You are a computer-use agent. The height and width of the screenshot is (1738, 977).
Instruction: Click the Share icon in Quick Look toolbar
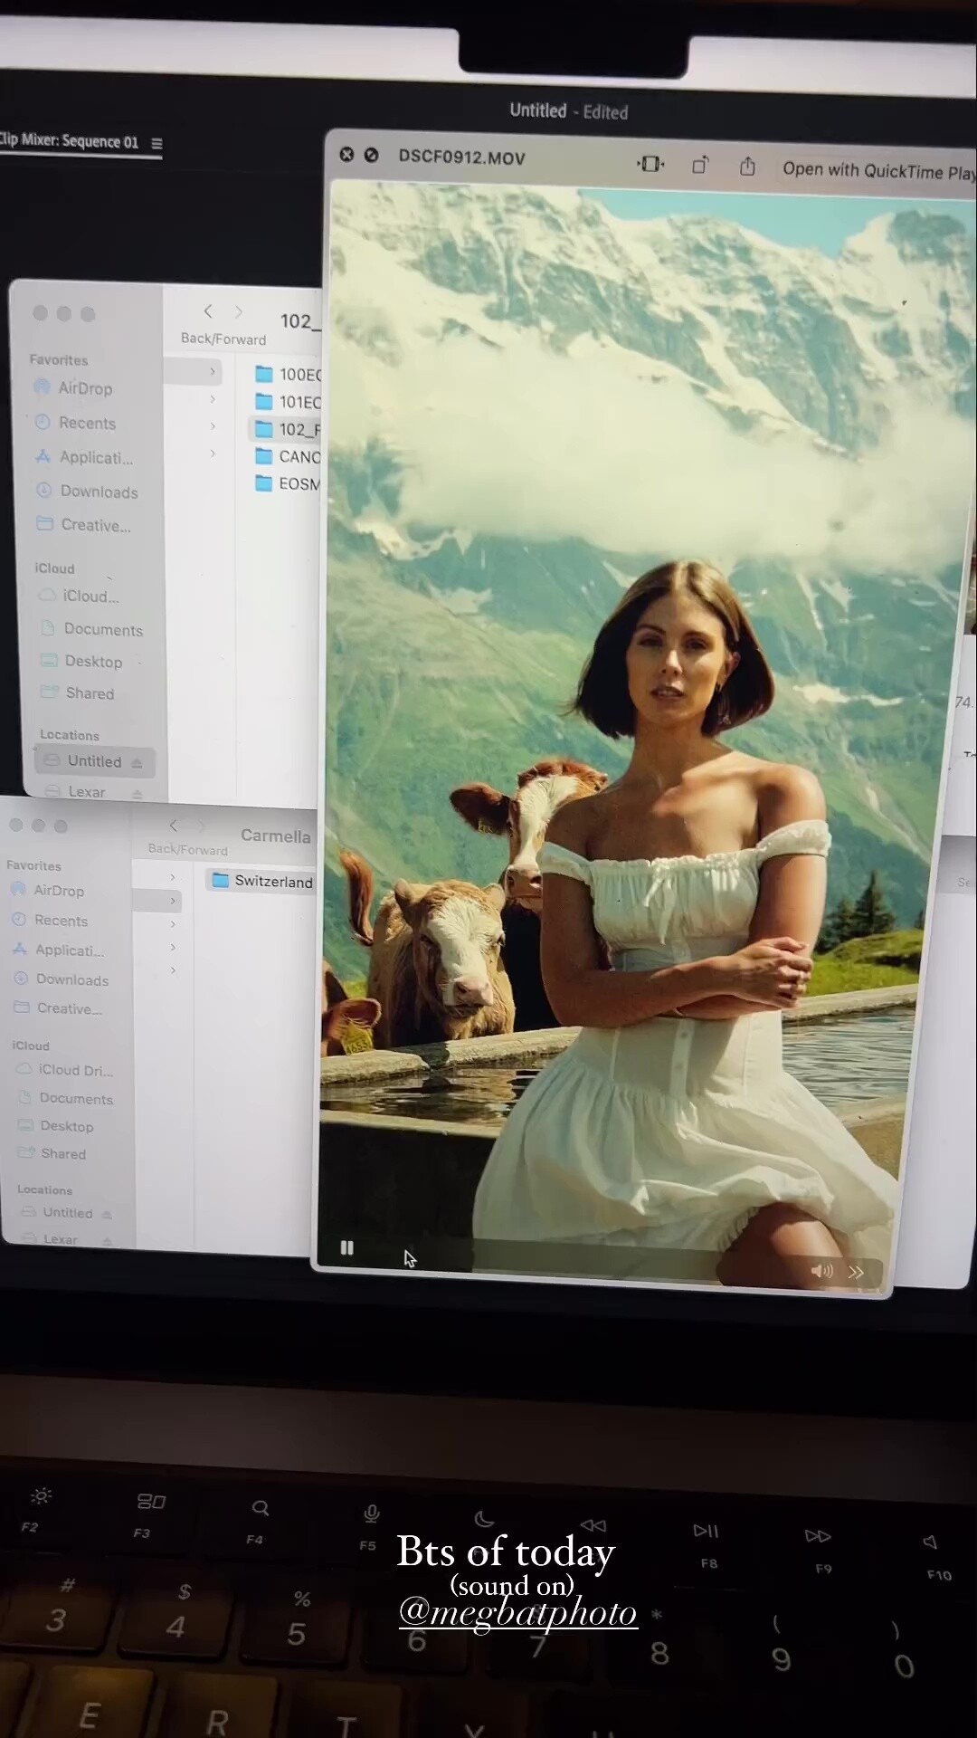point(747,167)
